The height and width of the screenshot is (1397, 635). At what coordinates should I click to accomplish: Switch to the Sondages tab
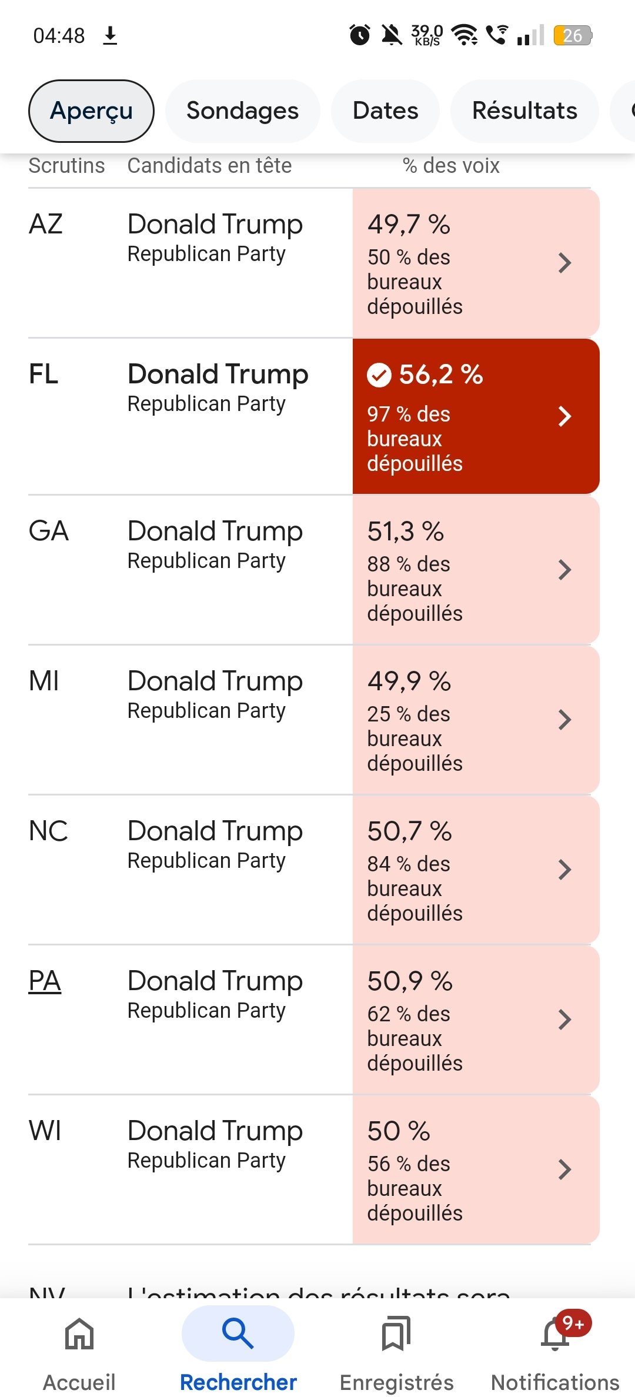coord(242,111)
